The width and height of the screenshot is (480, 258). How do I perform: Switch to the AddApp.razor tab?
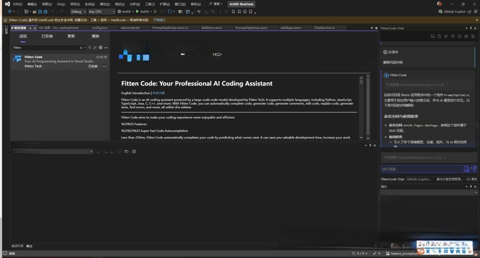(291, 28)
